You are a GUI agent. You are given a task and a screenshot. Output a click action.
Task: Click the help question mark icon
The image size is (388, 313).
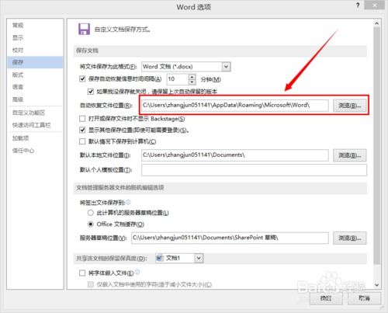[x=358, y=5]
